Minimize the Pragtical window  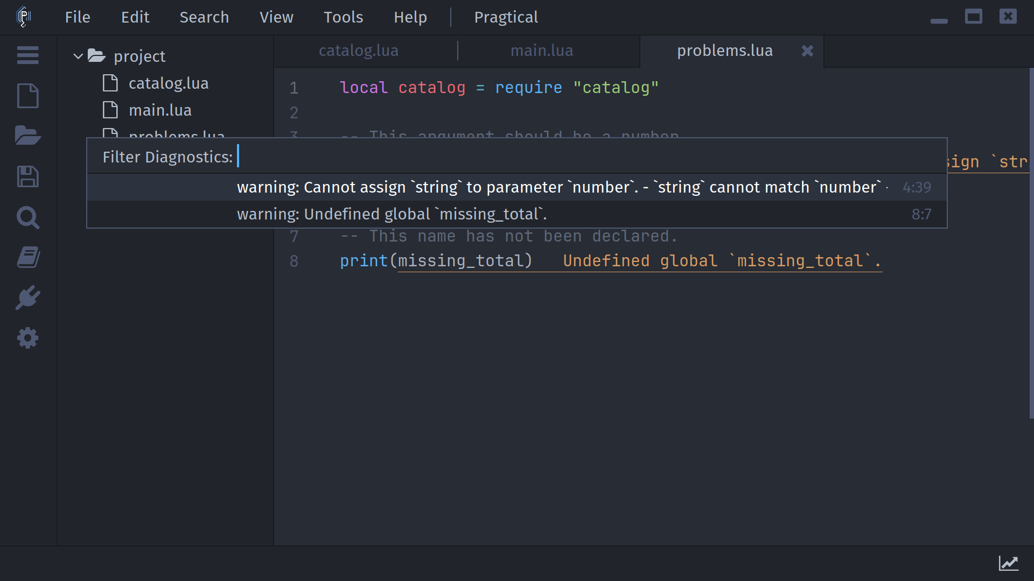[x=939, y=21]
